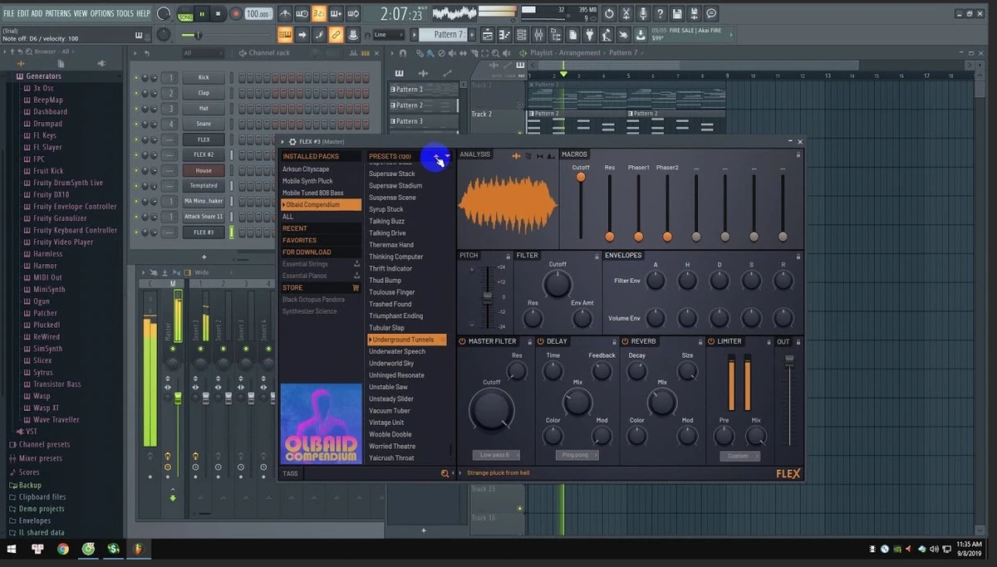The image size is (997, 567).
Task: Toggle the lock icon on the Pitch section
Action: 508,255
